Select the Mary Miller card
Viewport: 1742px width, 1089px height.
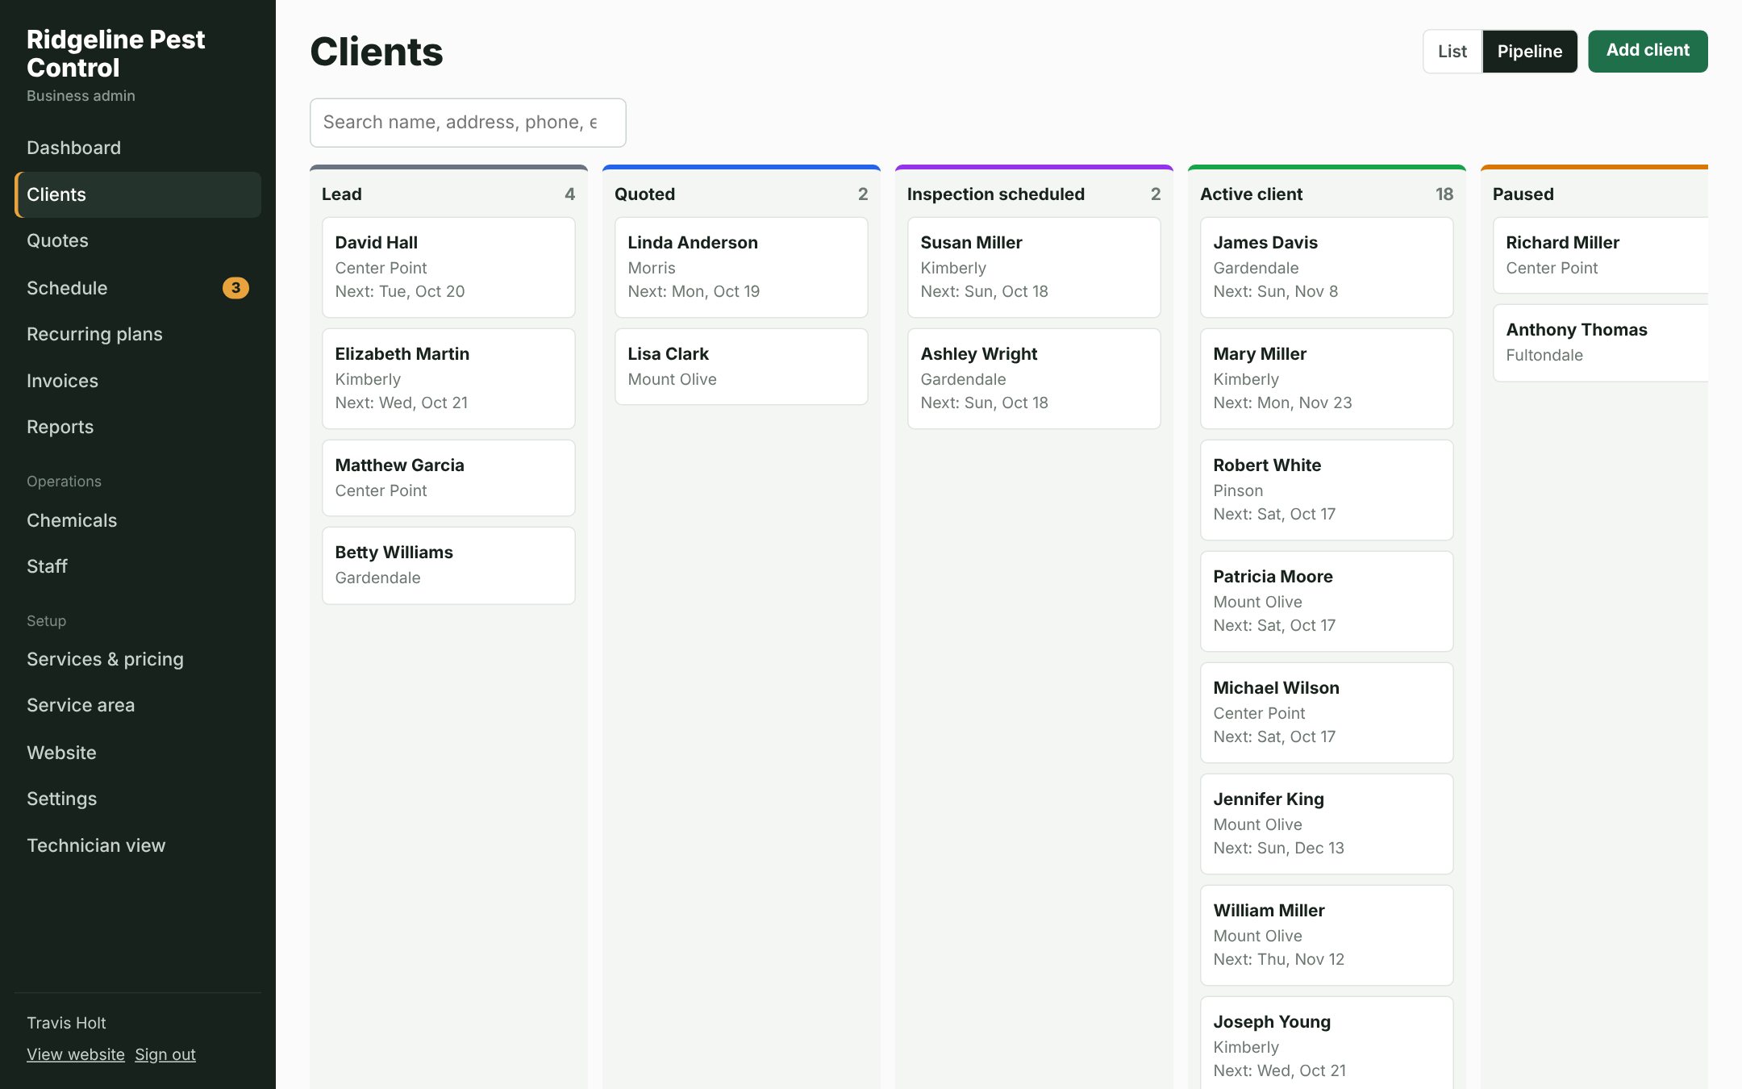pos(1327,378)
